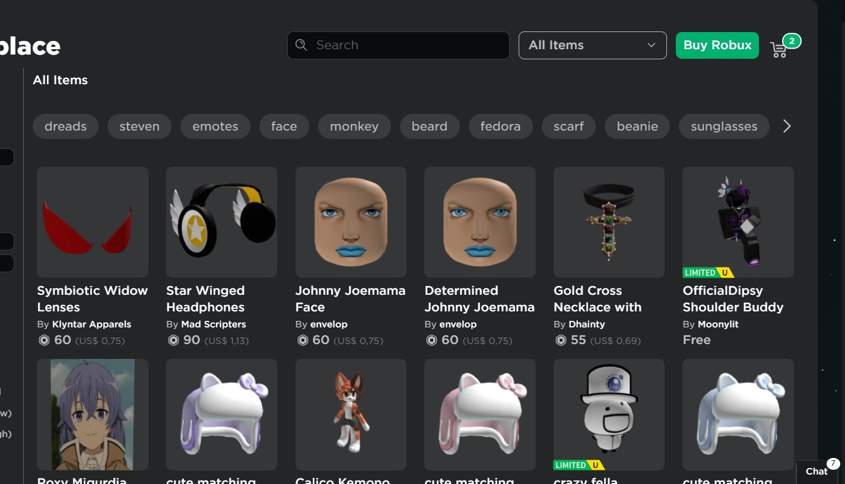Expand the All Items dropdown
The width and height of the screenshot is (845, 484).
(593, 45)
